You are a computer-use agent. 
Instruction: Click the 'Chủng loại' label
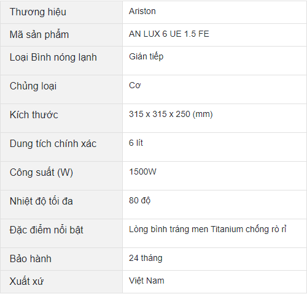point(33,86)
